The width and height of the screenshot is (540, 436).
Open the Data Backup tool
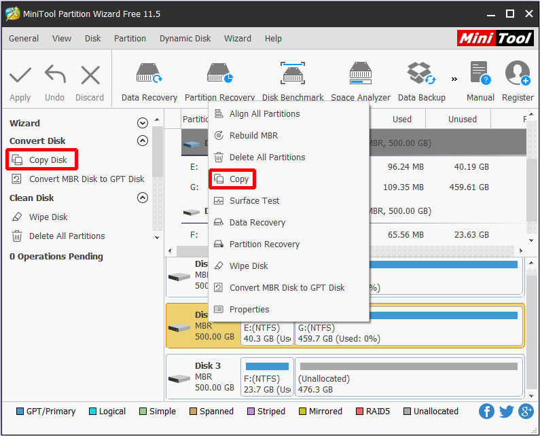click(x=422, y=82)
